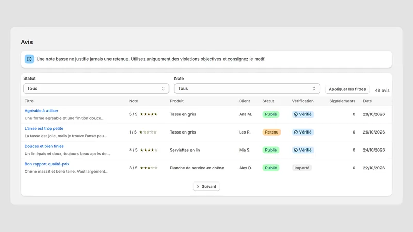Click excerpt 'Chêne massif et belle taille...'
This screenshot has width=413, height=232.
(x=67, y=171)
